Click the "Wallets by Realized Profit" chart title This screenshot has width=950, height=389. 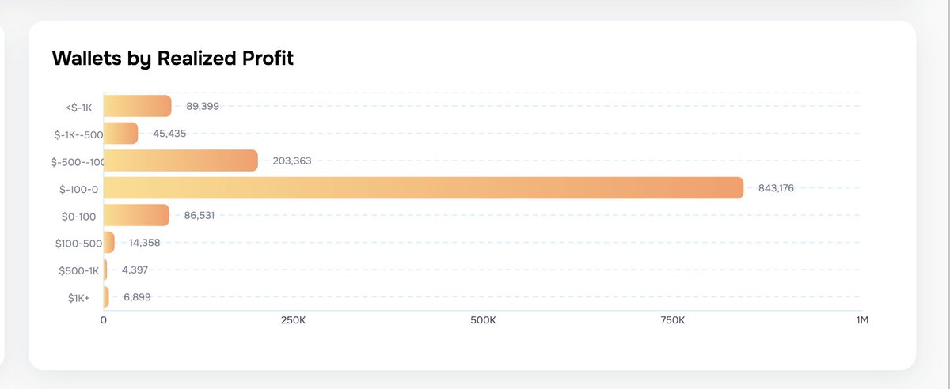[x=173, y=58]
